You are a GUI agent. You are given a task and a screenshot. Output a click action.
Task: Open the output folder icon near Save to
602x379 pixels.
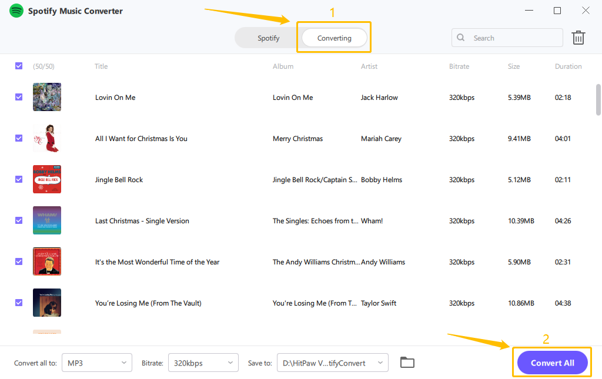(407, 363)
